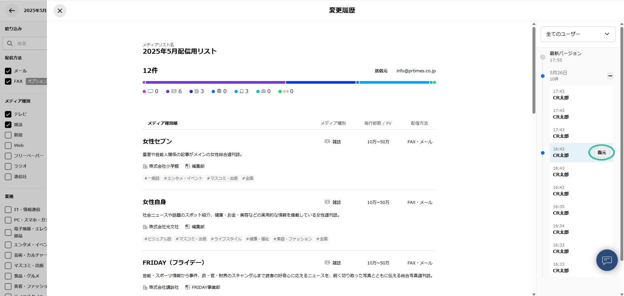Uncheck the テレビ media type checkbox

[8, 114]
